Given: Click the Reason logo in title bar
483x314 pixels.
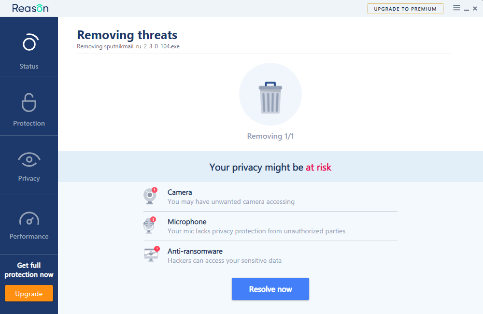Looking at the screenshot, I should (x=30, y=8).
